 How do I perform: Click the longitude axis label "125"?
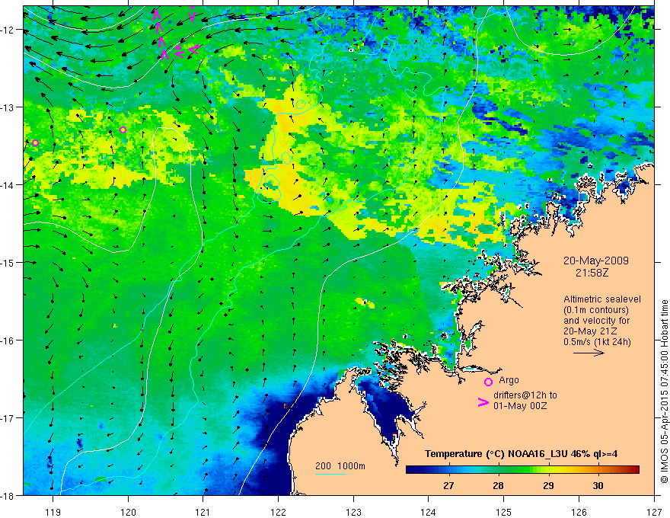click(504, 512)
